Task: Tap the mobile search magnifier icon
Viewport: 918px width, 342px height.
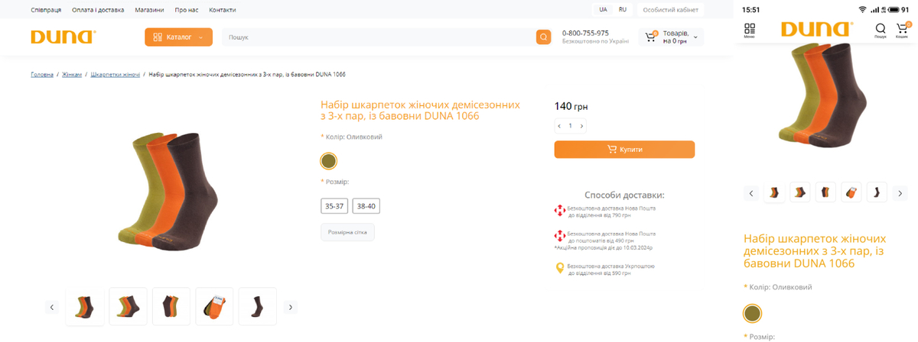Action: point(881,30)
